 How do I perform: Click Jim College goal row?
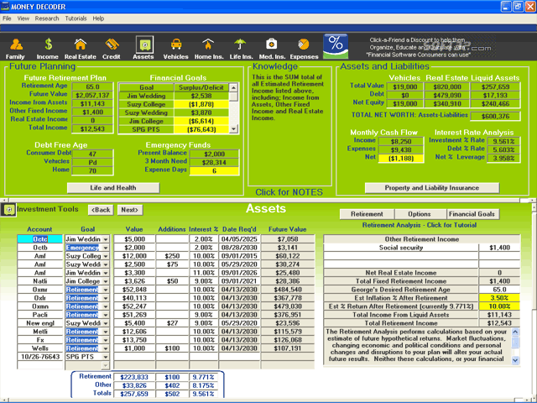click(174, 121)
